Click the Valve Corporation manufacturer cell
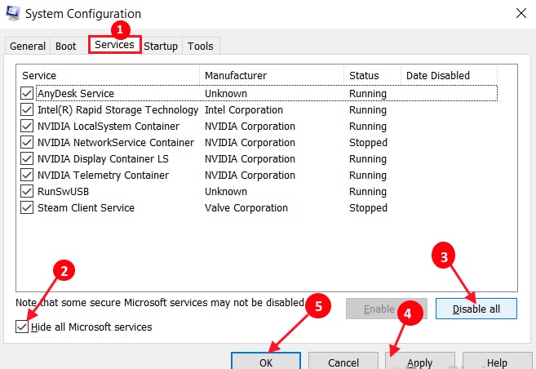 coord(246,208)
